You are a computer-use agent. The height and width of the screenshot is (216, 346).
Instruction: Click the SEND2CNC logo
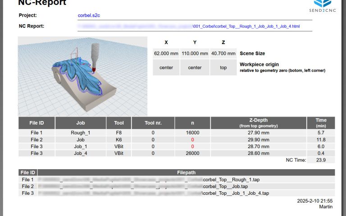(x=323, y=5)
